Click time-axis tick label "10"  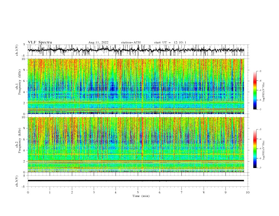(x=248, y=192)
